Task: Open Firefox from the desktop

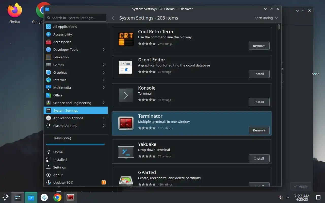Action: (x=14, y=13)
